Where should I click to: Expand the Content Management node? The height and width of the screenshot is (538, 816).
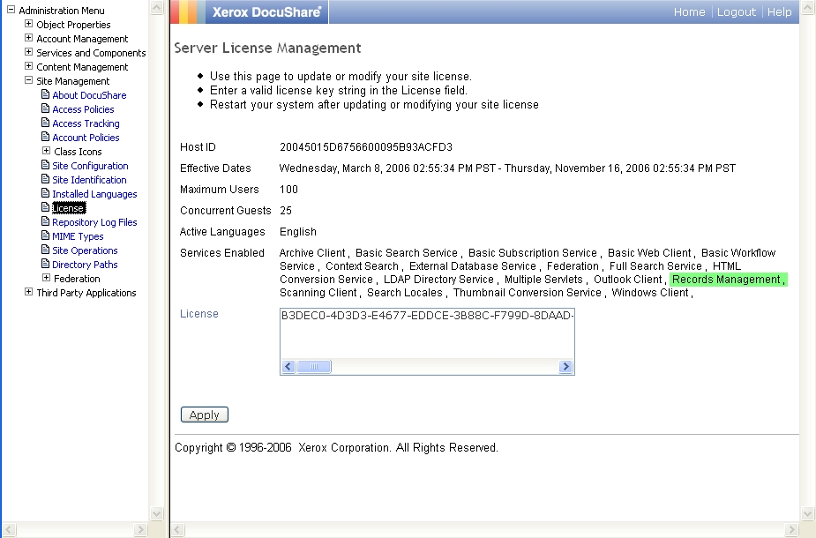click(x=28, y=65)
